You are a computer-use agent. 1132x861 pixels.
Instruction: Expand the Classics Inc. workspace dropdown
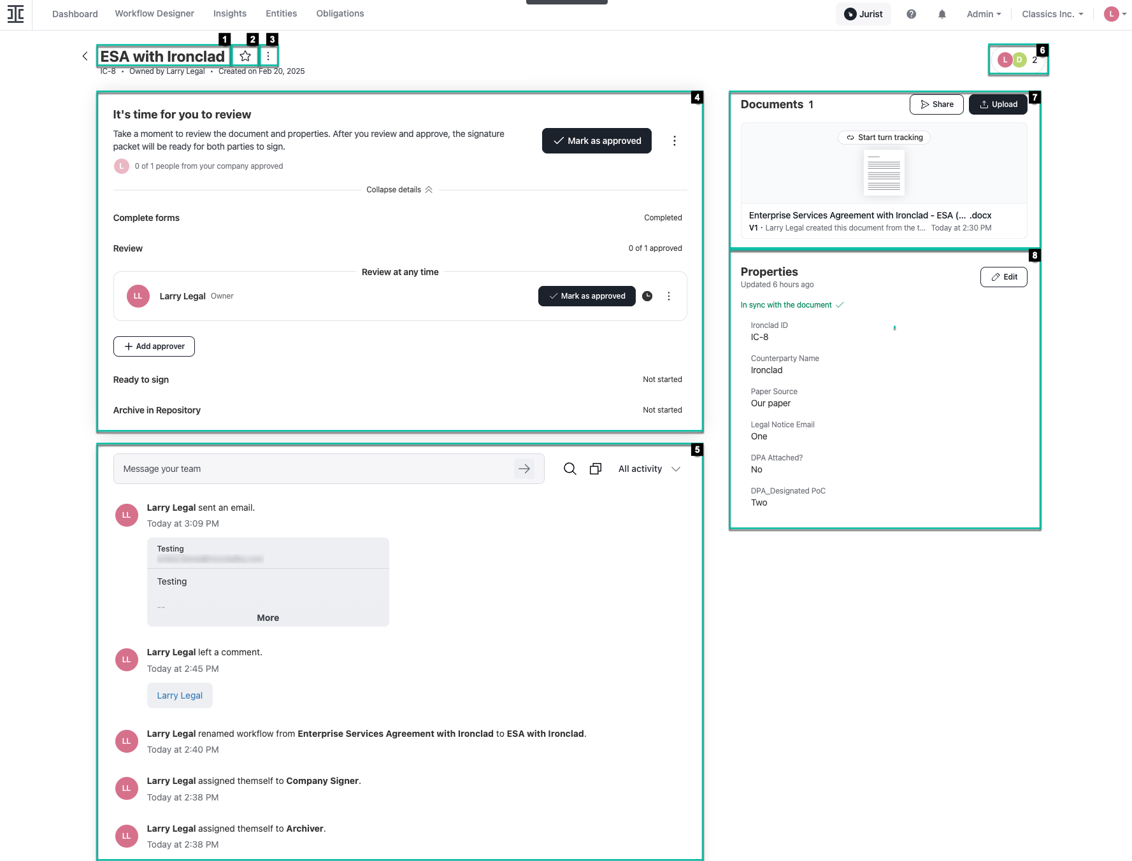tap(1051, 13)
